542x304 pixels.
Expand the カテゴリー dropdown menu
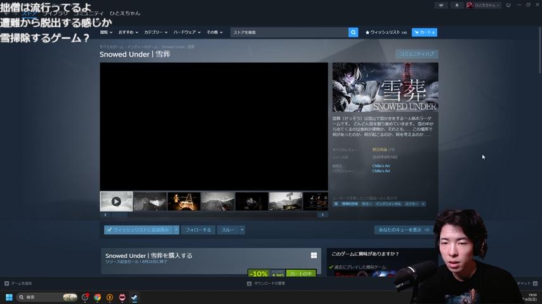click(x=155, y=32)
